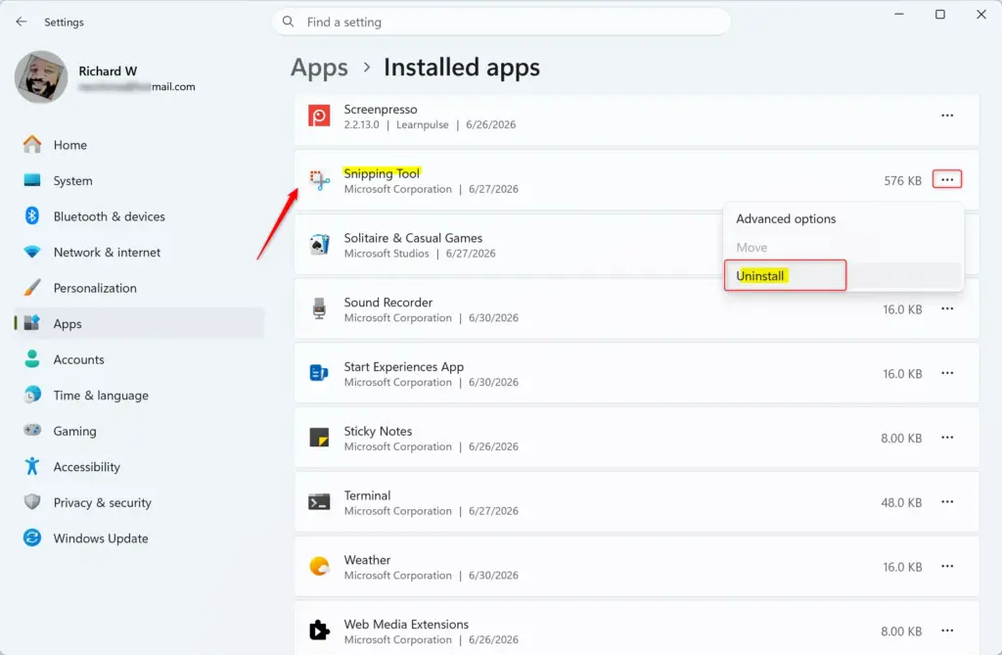Select the Weather app name

tap(367, 560)
